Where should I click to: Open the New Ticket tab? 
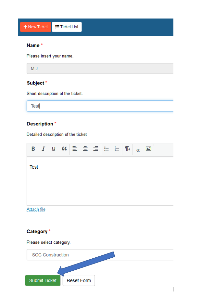point(36,27)
